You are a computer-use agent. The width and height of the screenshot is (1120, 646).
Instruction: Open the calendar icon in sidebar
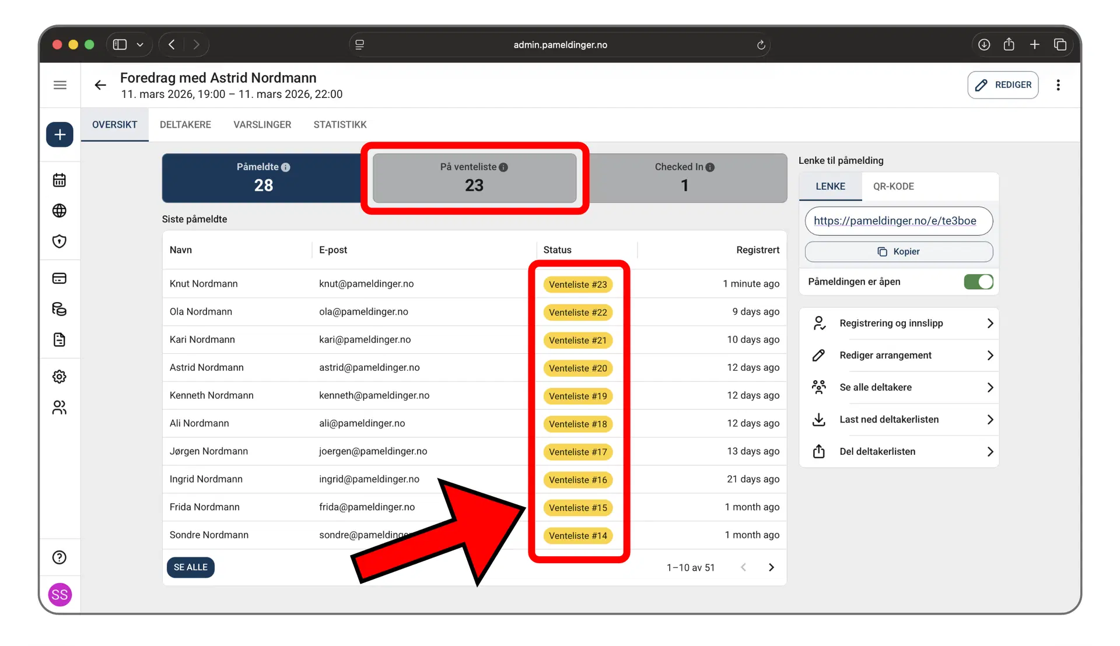(60, 180)
